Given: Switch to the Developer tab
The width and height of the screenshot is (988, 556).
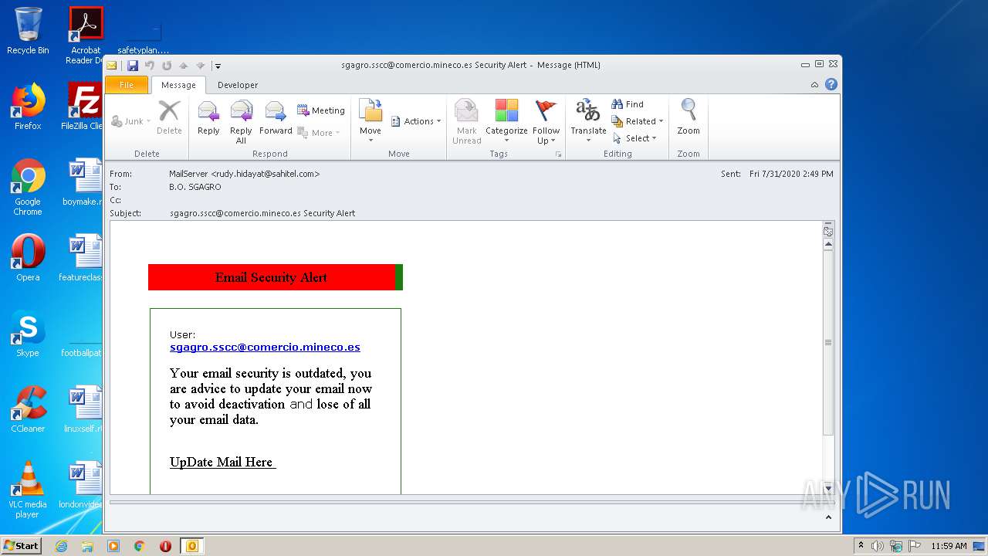Looking at the screenshot, I should click(238, 85).
